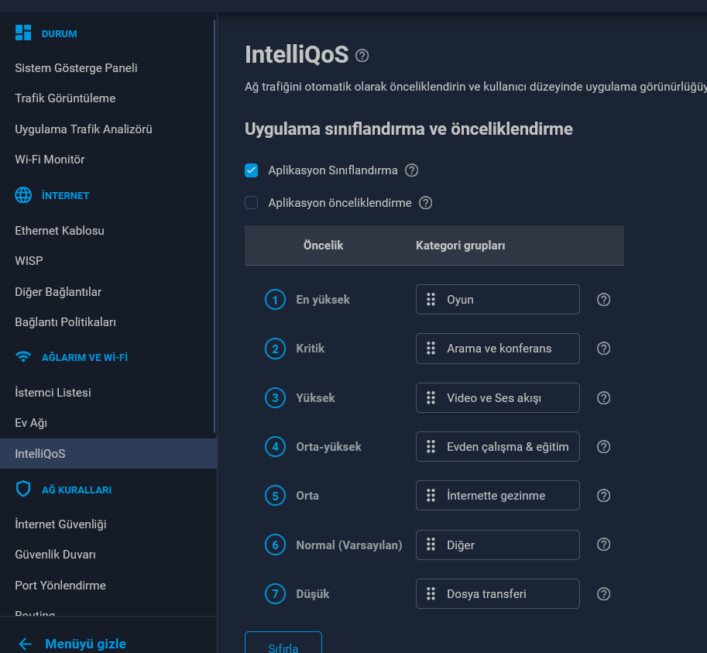Click the Sıfırla reset button
The height and width of the screenshot is (653, 707).
point(283,643)
